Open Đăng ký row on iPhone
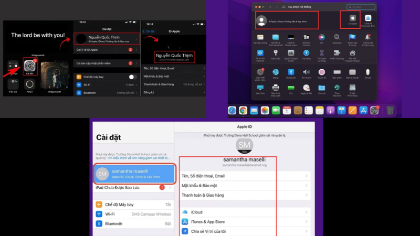This screenshot has width=420, height=236. click(x=174, y=92)
